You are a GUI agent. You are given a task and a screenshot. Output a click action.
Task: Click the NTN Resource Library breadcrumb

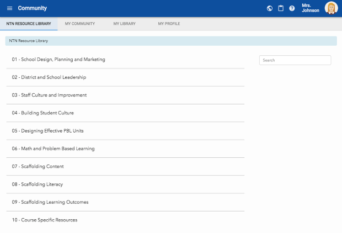(28, 41)
